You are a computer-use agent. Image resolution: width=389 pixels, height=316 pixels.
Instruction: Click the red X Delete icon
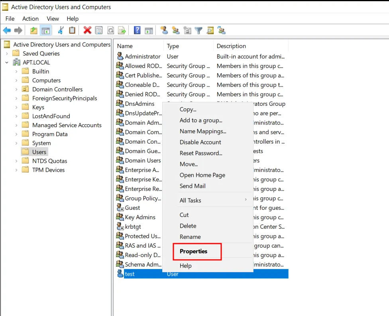point(87,30)
